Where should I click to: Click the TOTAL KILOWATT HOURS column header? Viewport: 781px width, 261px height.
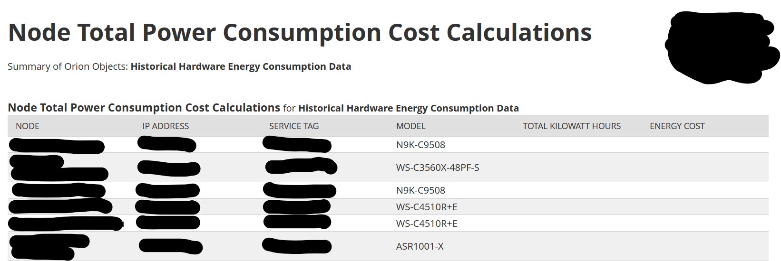tap(572, 126)
